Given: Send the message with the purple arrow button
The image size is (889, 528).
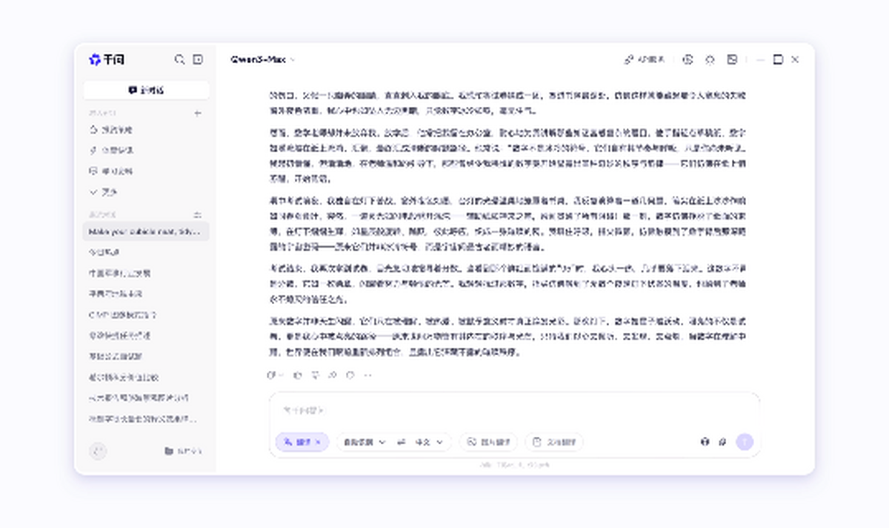Looking at the screenshot, I should 745,442.
